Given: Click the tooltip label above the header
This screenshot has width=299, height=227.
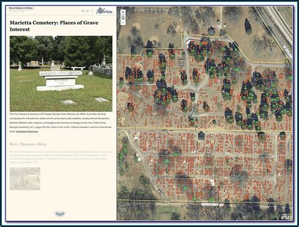Looking at the screenshot, I should pyautogui.click(x=21, y=8).
